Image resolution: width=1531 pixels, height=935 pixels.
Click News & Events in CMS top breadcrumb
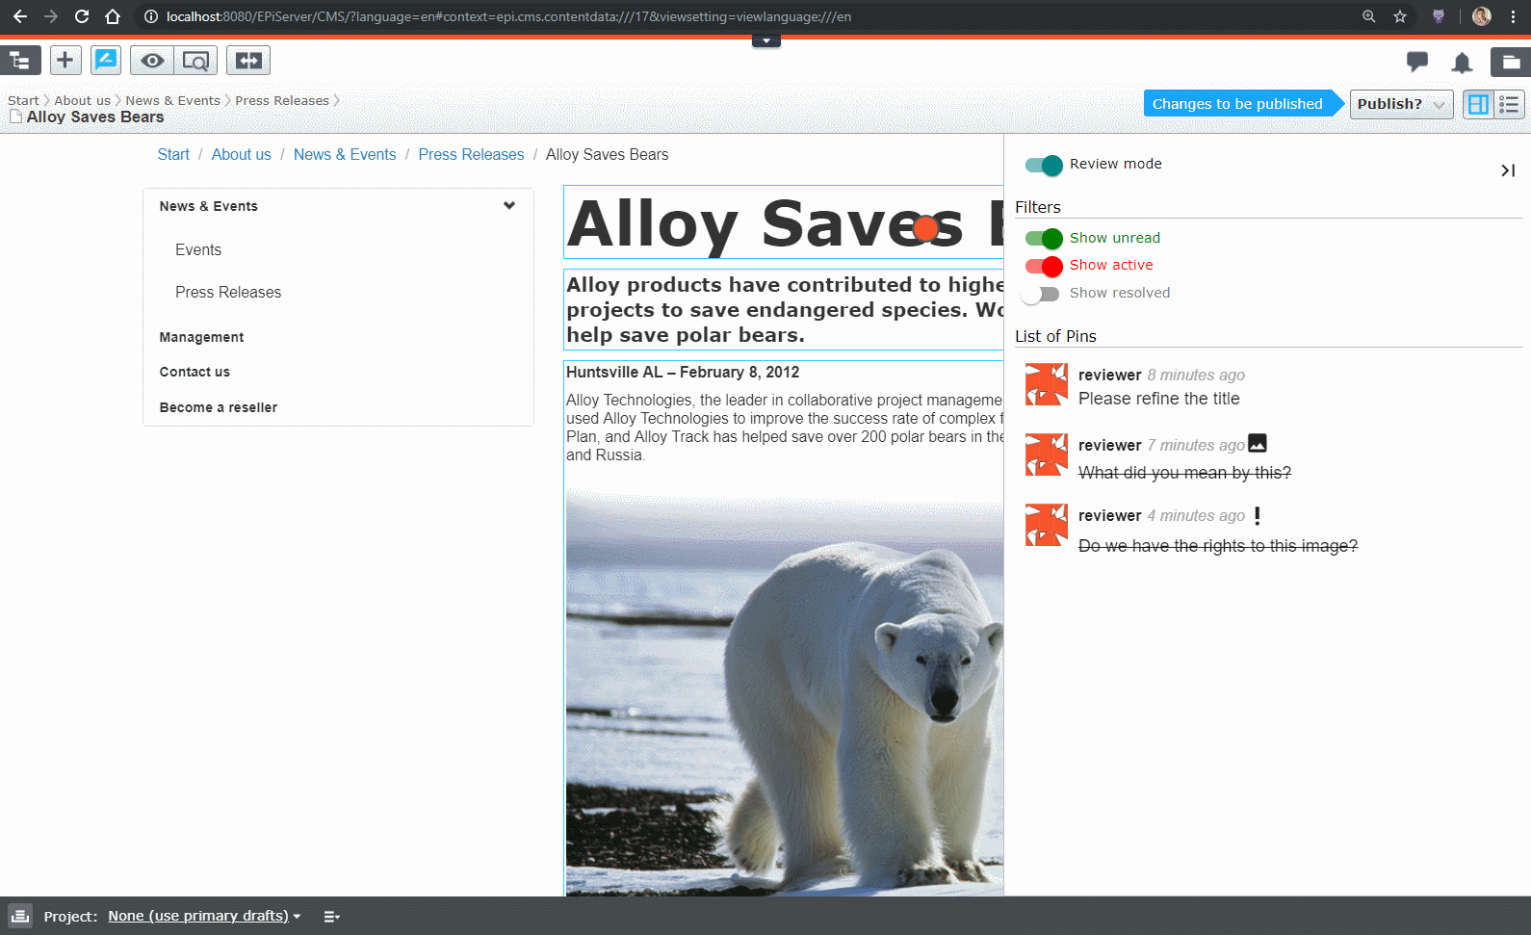(172, 100)
